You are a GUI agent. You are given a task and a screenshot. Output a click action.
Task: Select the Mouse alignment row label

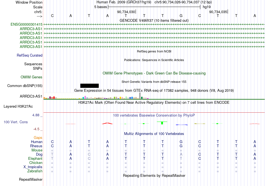click(37, 150)
